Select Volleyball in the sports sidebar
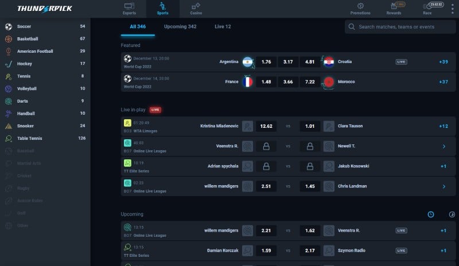 pos(45,88)
